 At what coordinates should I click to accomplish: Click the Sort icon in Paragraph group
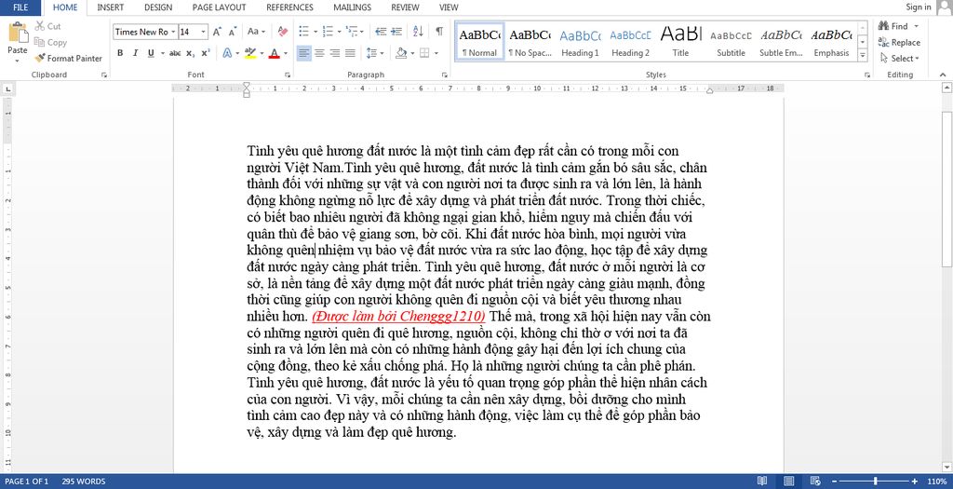click(x=419, y=32)
